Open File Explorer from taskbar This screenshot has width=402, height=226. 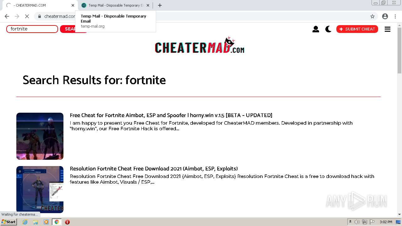tap(35, 222)
